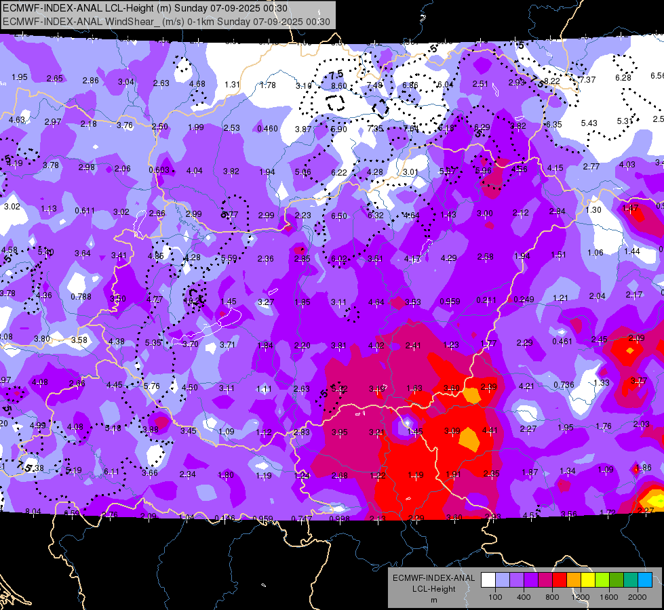Click the legend LCL-Height label

[x=433, y=589]
